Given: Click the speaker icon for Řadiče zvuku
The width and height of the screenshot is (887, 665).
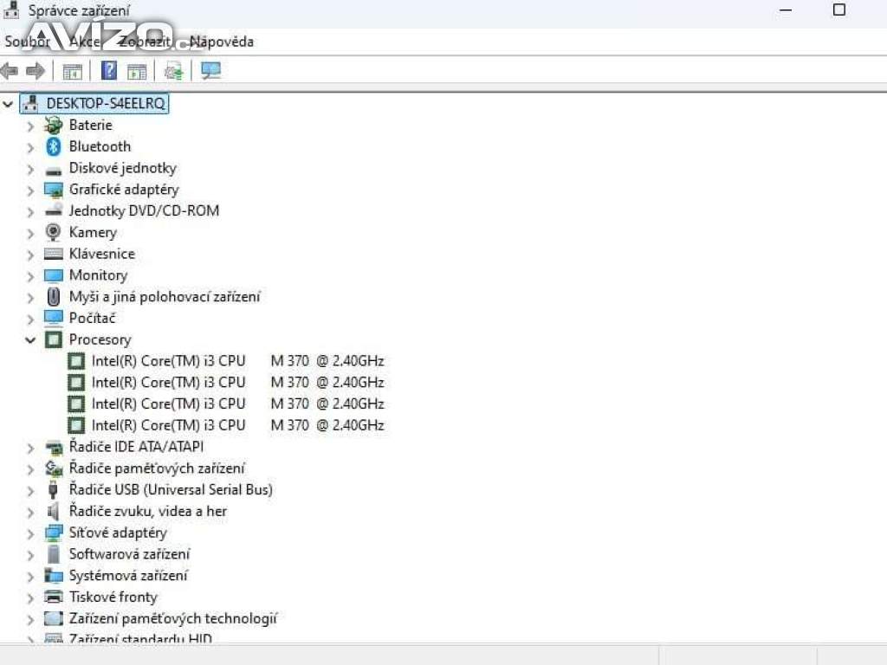Looking at the screenshot, I should (53, 511).
